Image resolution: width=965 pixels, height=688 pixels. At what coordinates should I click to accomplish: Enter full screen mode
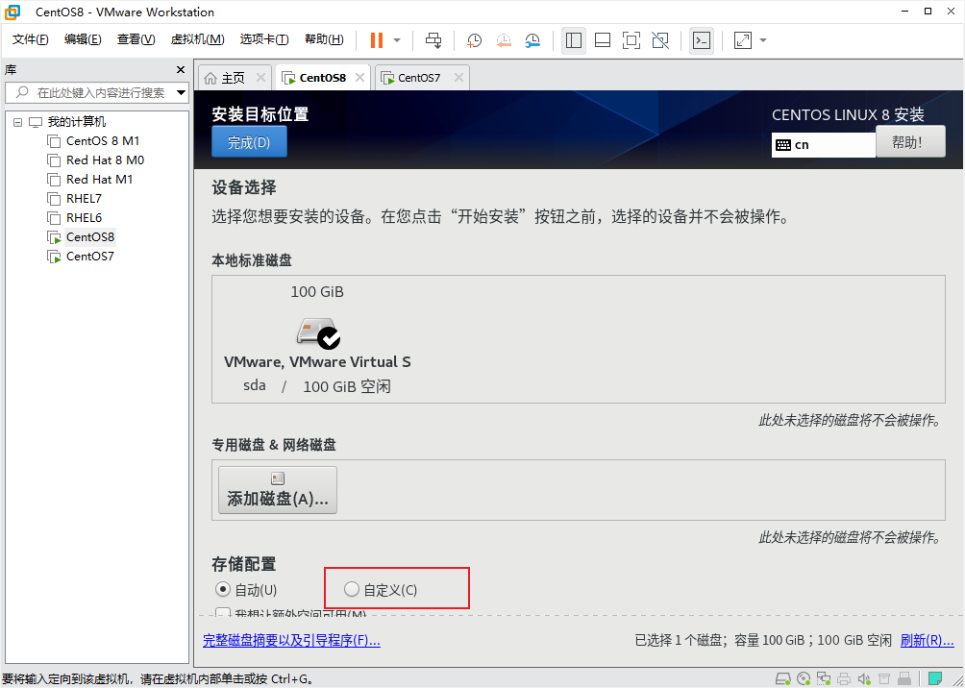[631, 40]
